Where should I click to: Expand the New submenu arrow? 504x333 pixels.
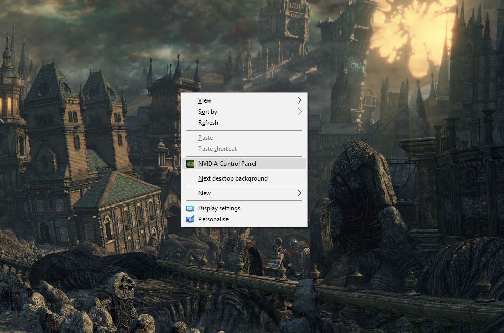299,193
